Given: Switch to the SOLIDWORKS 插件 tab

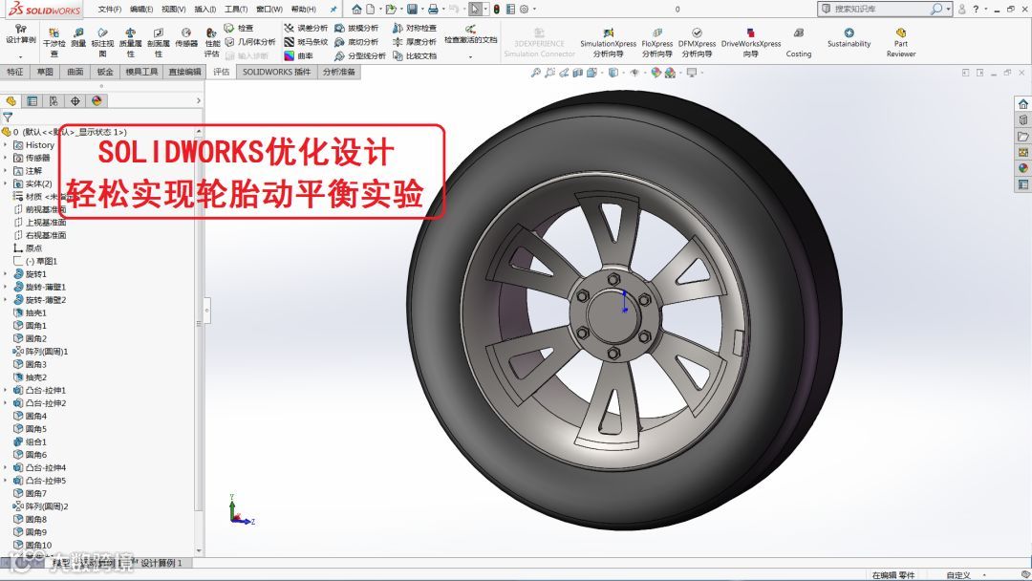Looking at the screenshot, I should point(276,72).
